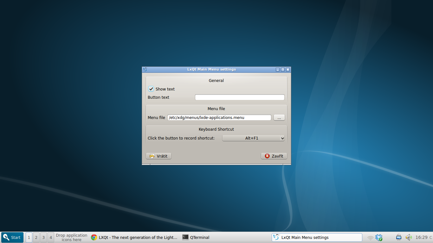Click the LXQt bird icon in the titlebar

(x=145, y=69)
